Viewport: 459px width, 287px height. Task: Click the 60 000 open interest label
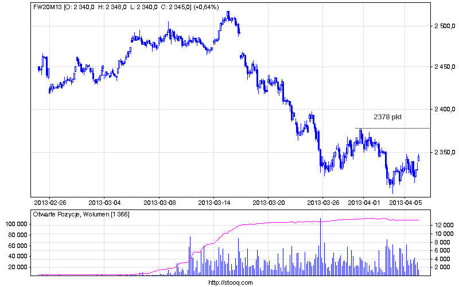(18, 246)
